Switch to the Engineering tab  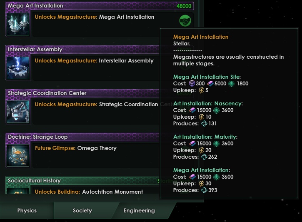(139, 211)
